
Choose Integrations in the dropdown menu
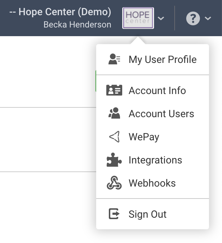coord(155,160)
